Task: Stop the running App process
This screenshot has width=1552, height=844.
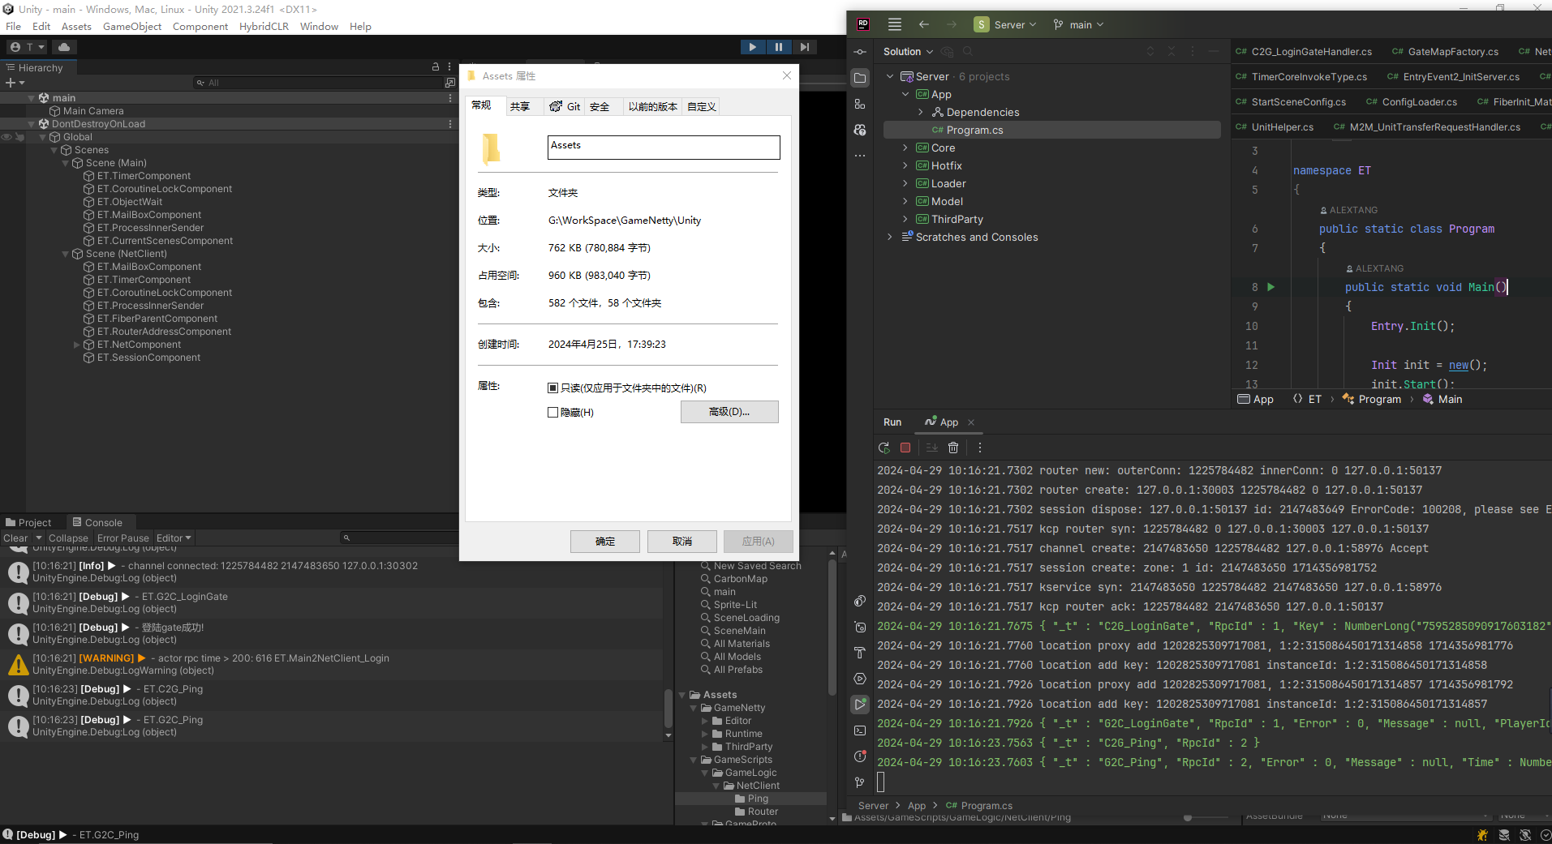Action: tap(906, 448)
